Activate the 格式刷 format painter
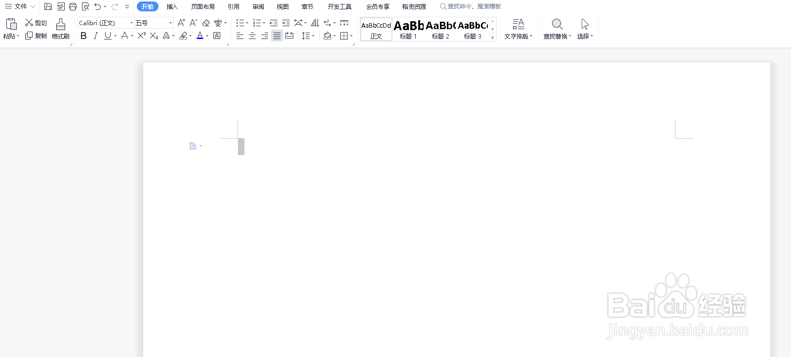 [61, 29]
